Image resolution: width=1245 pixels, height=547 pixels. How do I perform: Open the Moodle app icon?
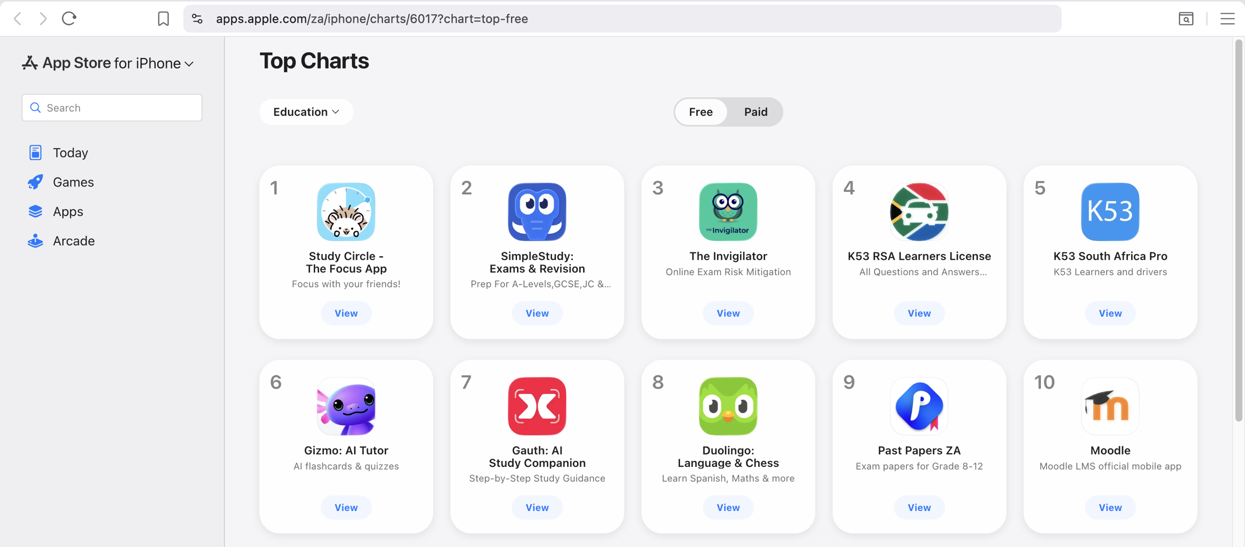click(1110, 406)
